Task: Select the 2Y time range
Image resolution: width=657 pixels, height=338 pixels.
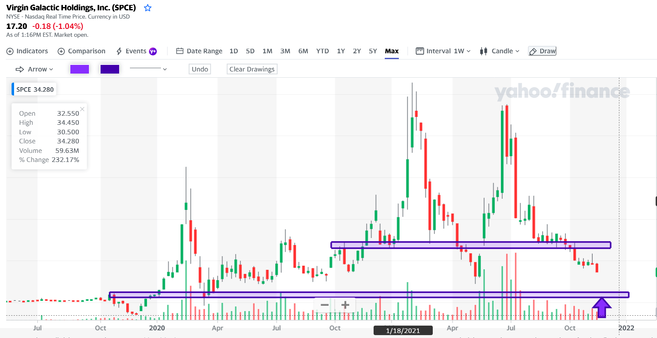Action: (x=357, y=51)
